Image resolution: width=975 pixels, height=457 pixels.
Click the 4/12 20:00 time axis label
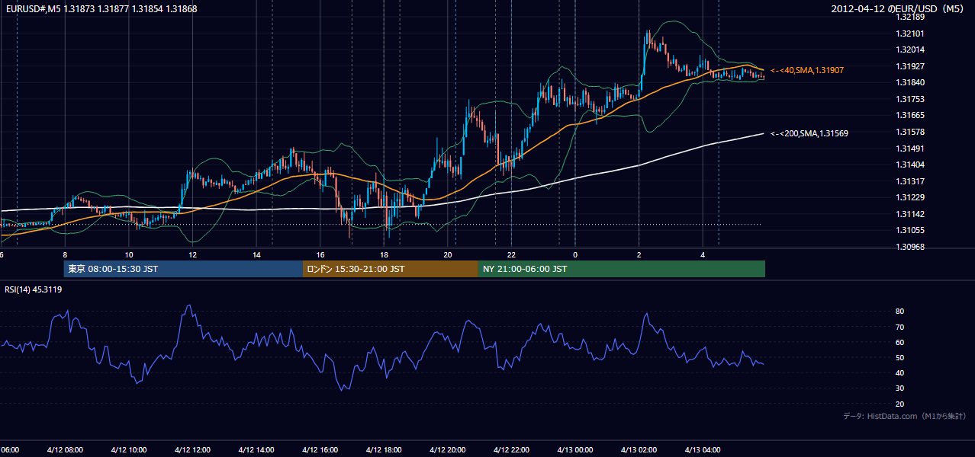click(448, 449)
